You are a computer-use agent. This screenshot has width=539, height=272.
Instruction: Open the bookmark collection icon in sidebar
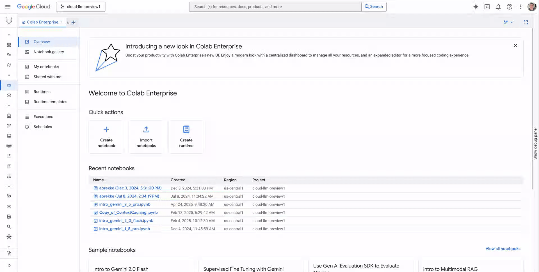tap(9, 156)
